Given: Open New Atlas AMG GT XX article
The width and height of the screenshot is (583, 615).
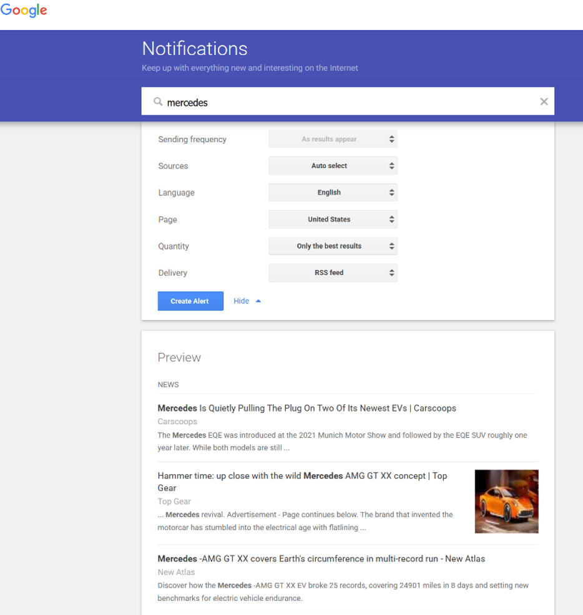Looking at the screenshot, I should coord(321,558).
